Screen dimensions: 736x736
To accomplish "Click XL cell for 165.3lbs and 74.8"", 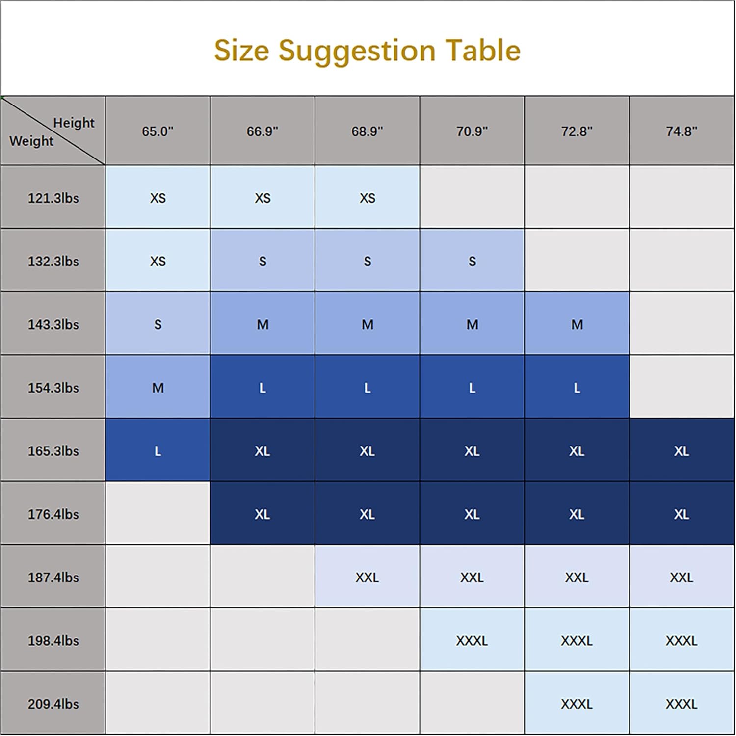I will [x=682, y=451].
